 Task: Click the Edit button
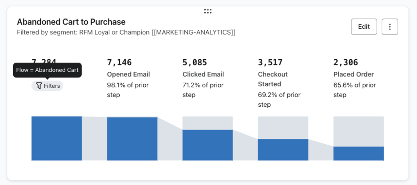click(364, 27)
